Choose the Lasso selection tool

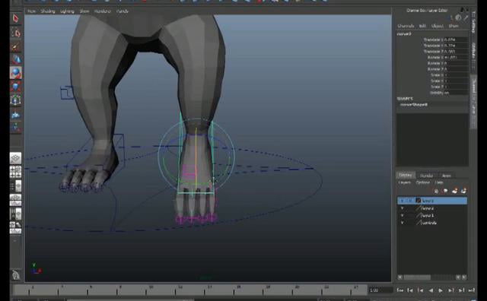click(x=15, y=33)
